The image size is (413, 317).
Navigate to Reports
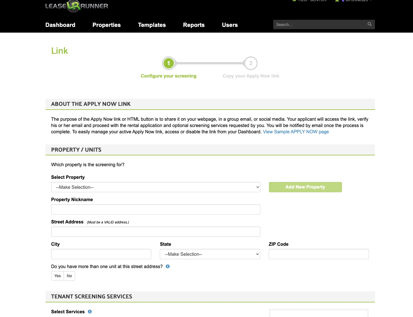click(194, 25)
